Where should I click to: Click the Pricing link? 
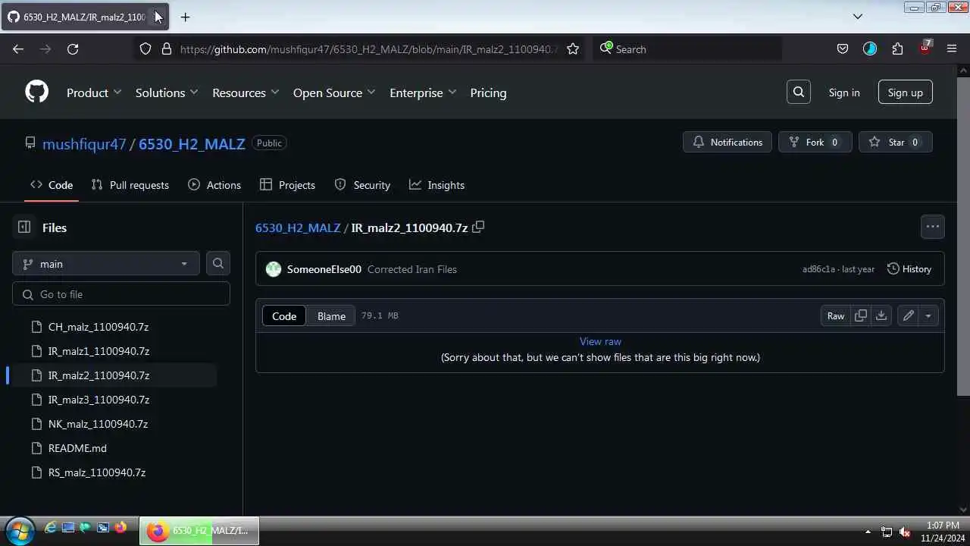pyautogui.click(x=488, y=93)
